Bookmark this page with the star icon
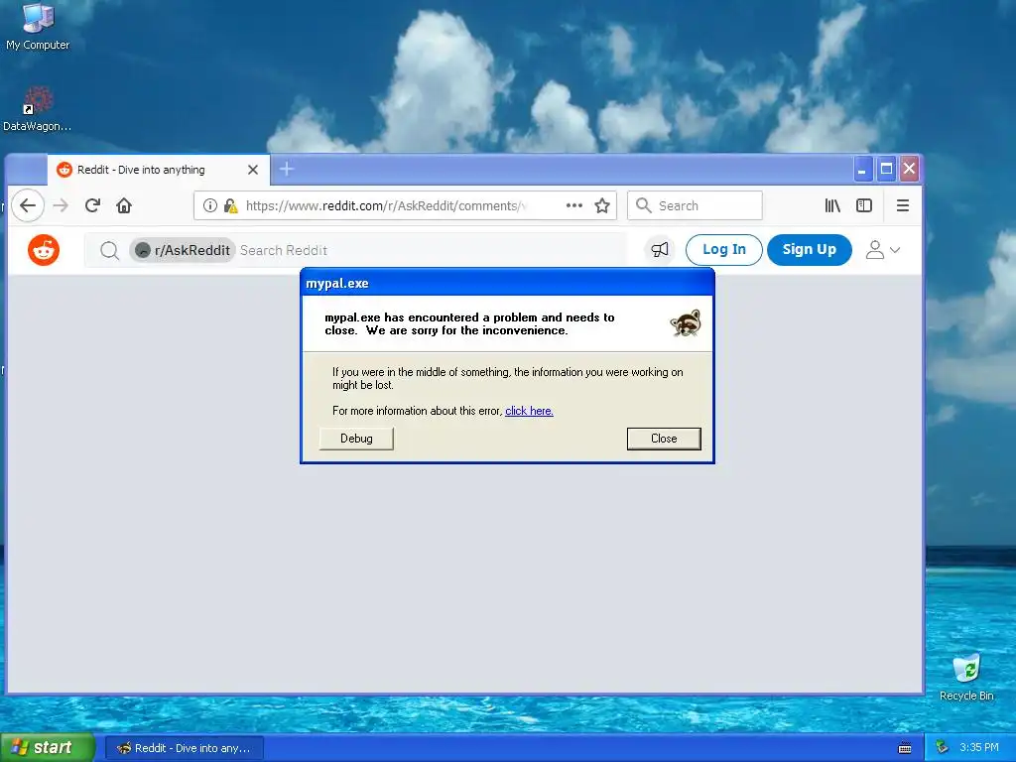 click(x=602, y=205)
